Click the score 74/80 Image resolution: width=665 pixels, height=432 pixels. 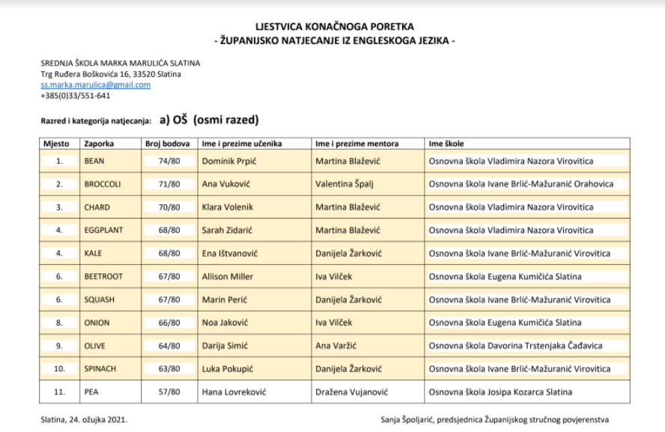coord(169,161)
